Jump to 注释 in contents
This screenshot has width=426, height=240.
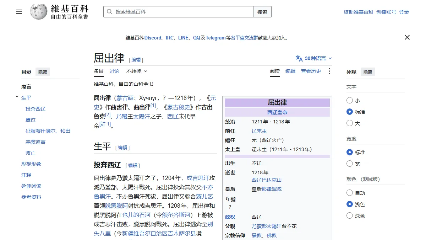coord(26,175)
